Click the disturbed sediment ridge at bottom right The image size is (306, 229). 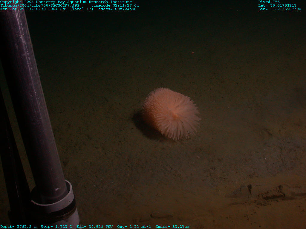coord(263,194)
